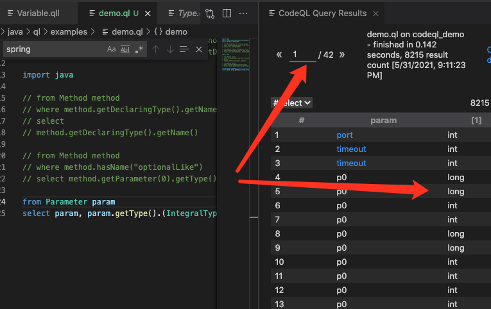Go to next find match arrow
Viewport: 491px width, 309px height.
pos(170,49)
